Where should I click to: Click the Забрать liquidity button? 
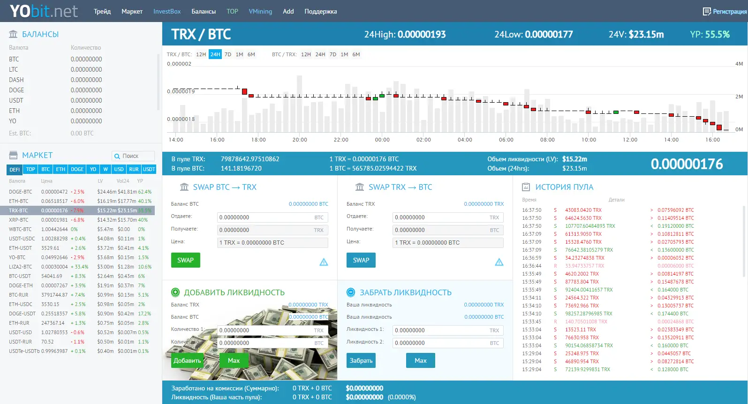tap(361, 360)
